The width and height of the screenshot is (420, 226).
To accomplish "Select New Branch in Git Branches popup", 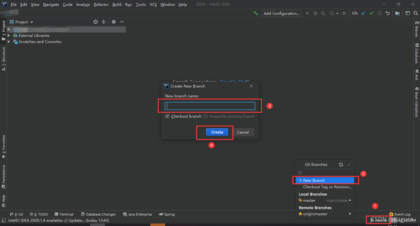I will click(x=325, y=180).
